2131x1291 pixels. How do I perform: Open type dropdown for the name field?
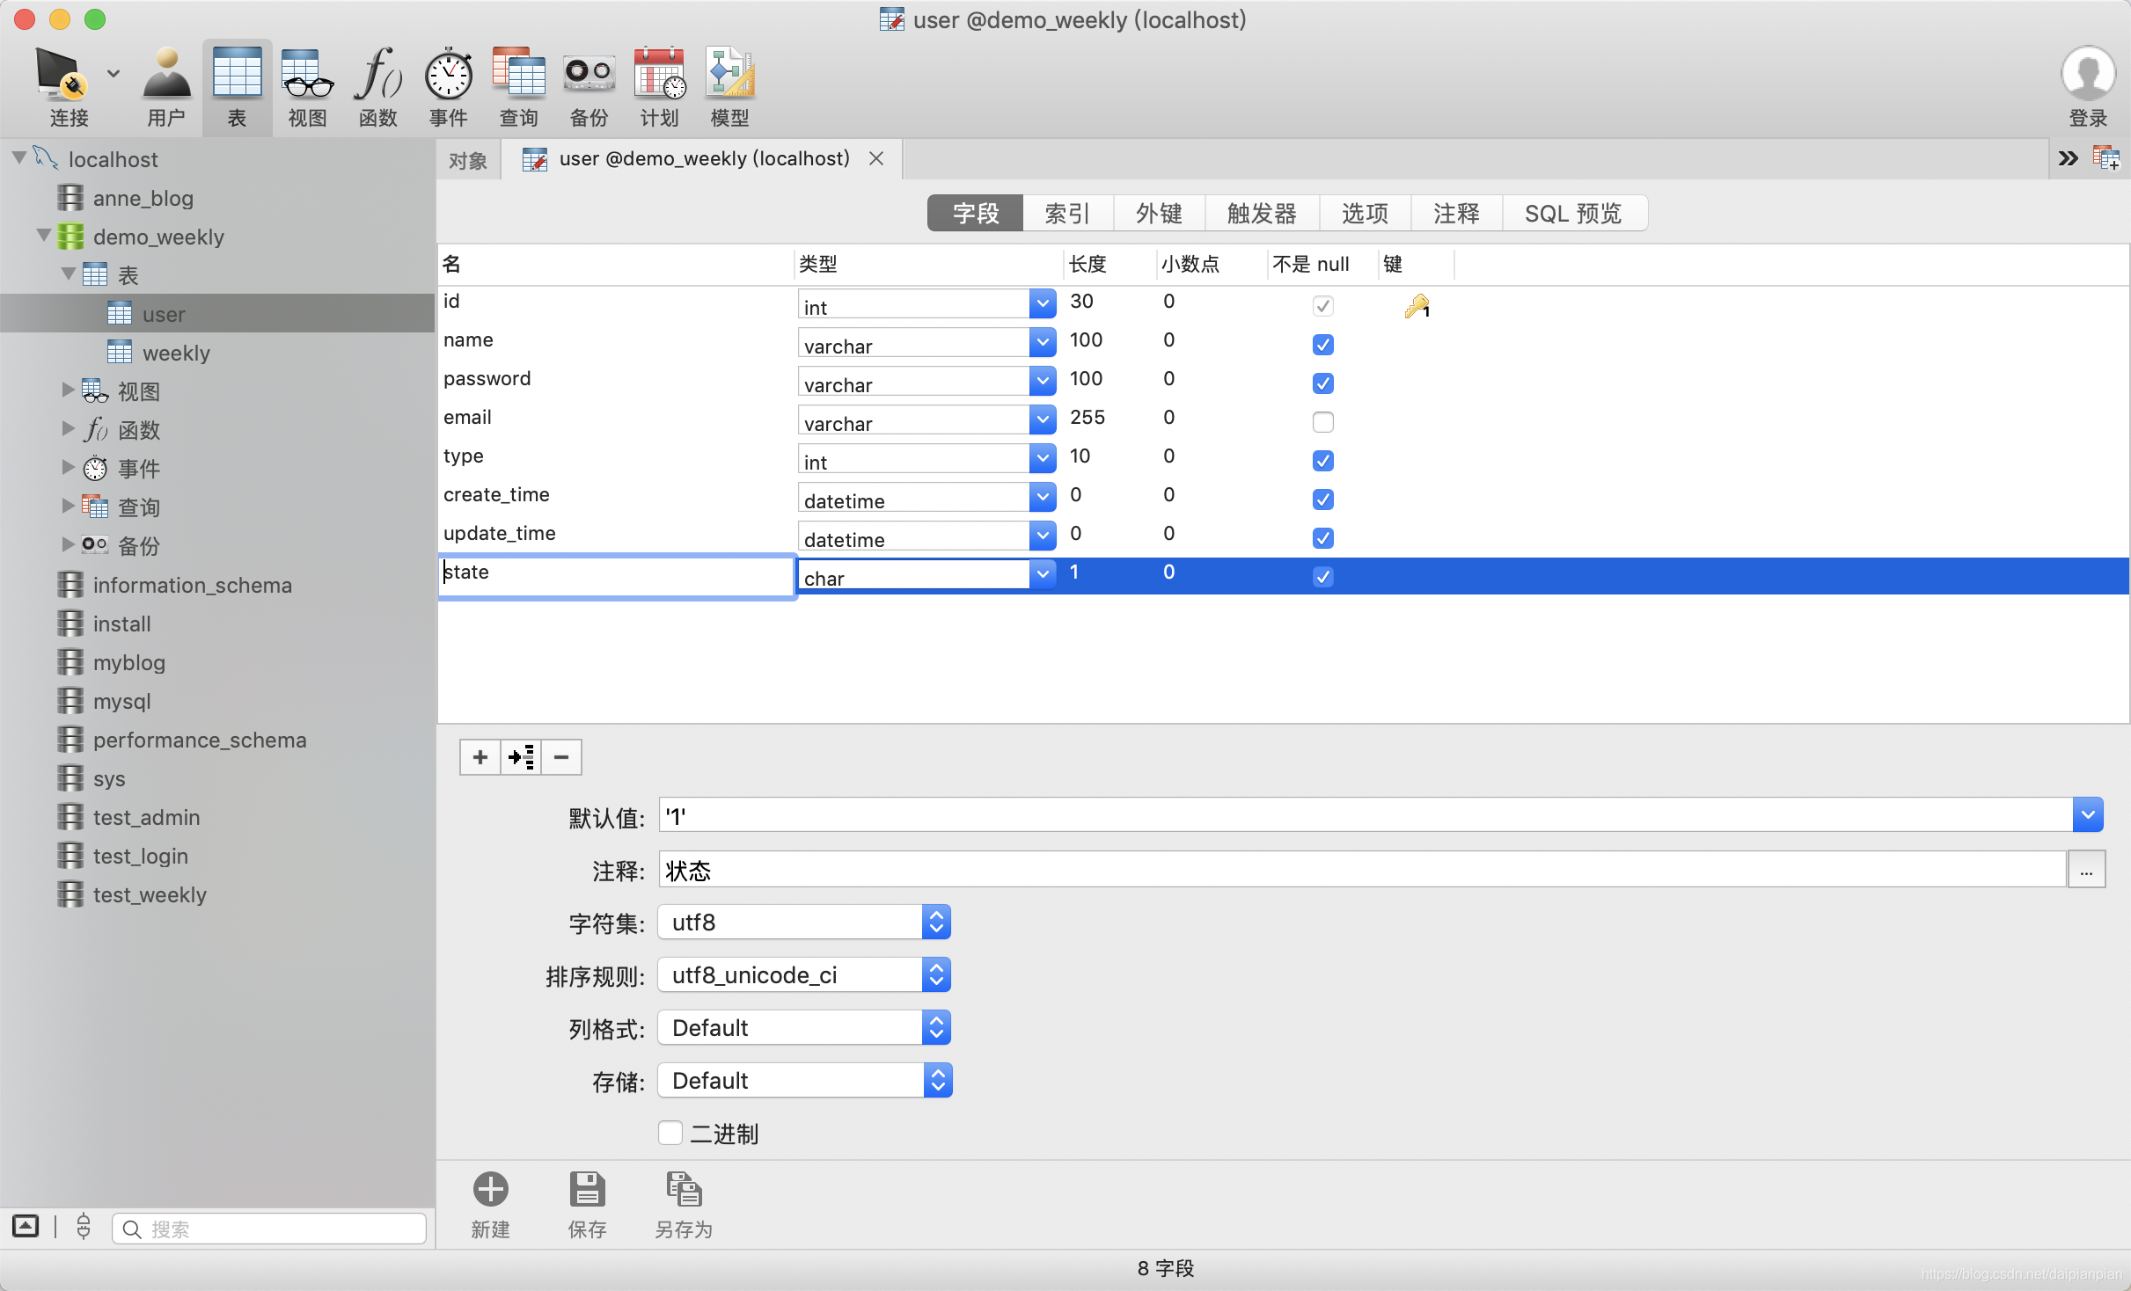pyautogui.click(x=1042, y=343)
